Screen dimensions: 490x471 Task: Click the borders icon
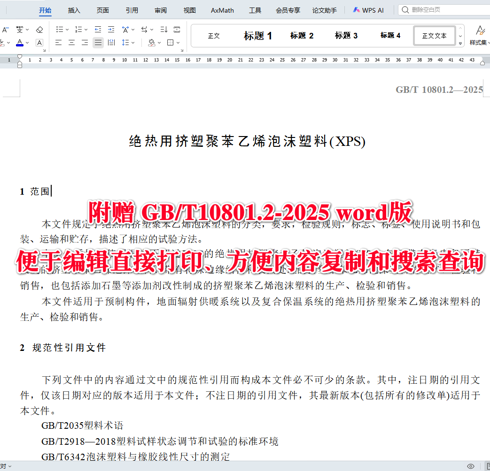click(x=171, y=42)
